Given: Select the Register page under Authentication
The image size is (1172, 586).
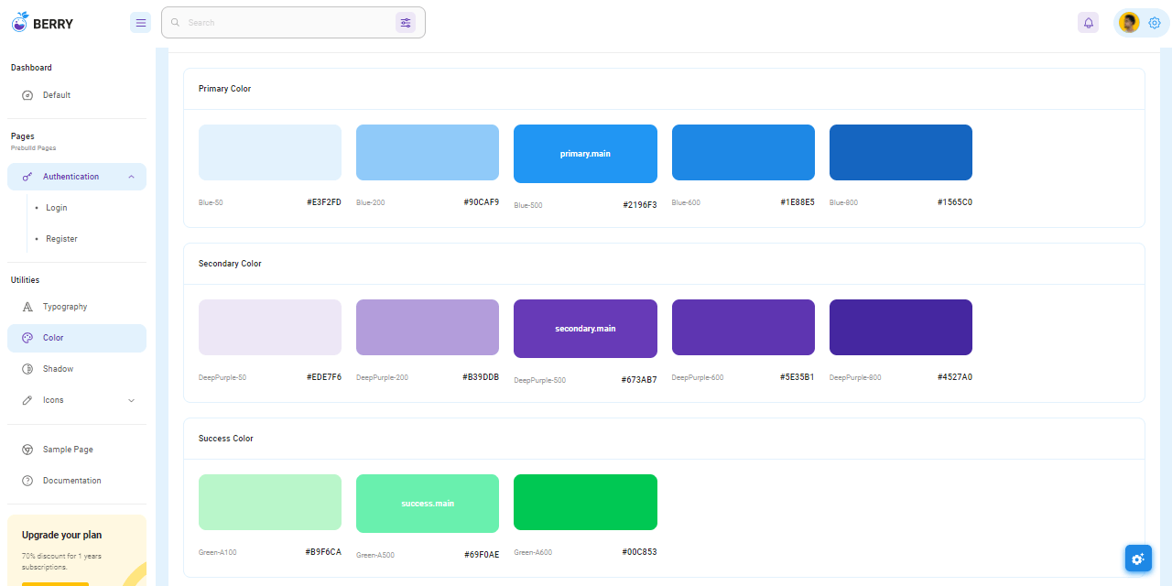Looking at the screenshot, I should 60,238.
